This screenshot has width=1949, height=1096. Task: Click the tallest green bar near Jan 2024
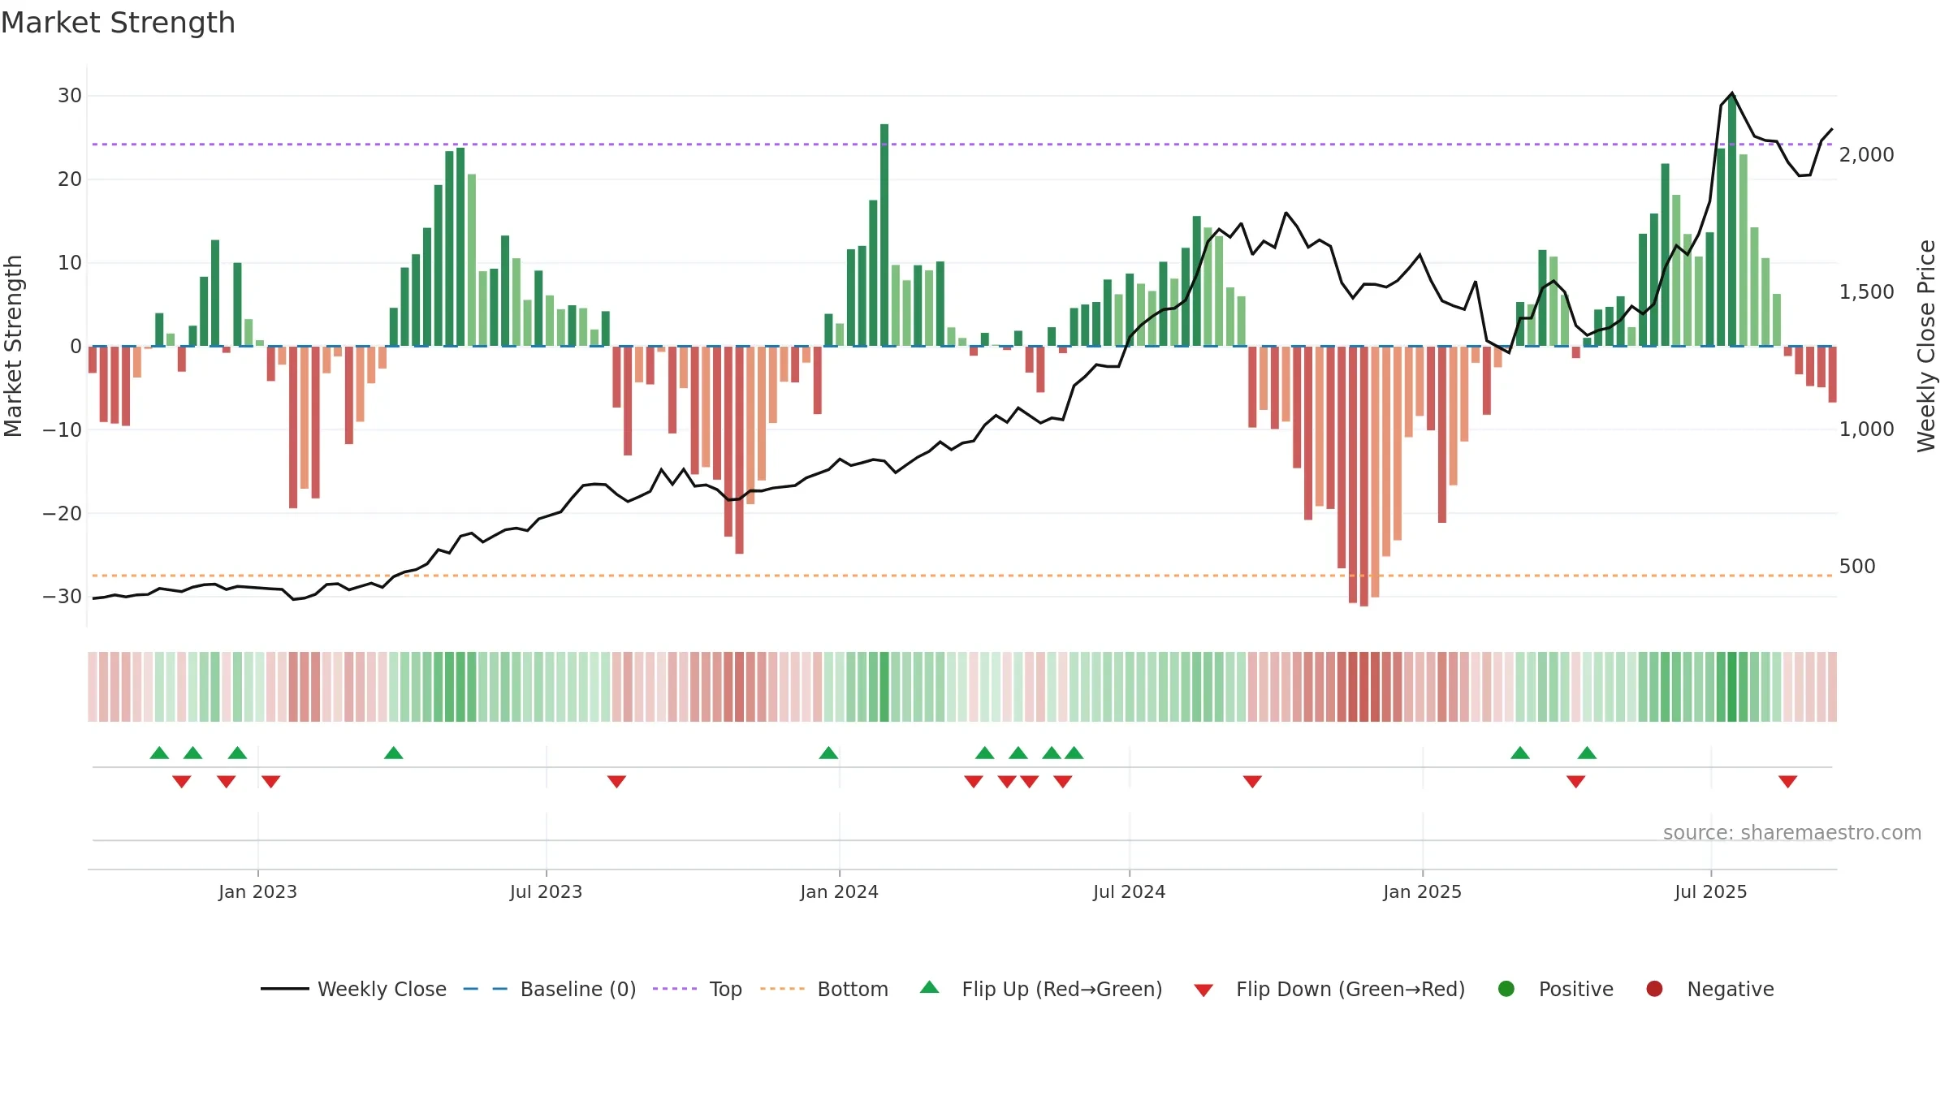[884, 235]
